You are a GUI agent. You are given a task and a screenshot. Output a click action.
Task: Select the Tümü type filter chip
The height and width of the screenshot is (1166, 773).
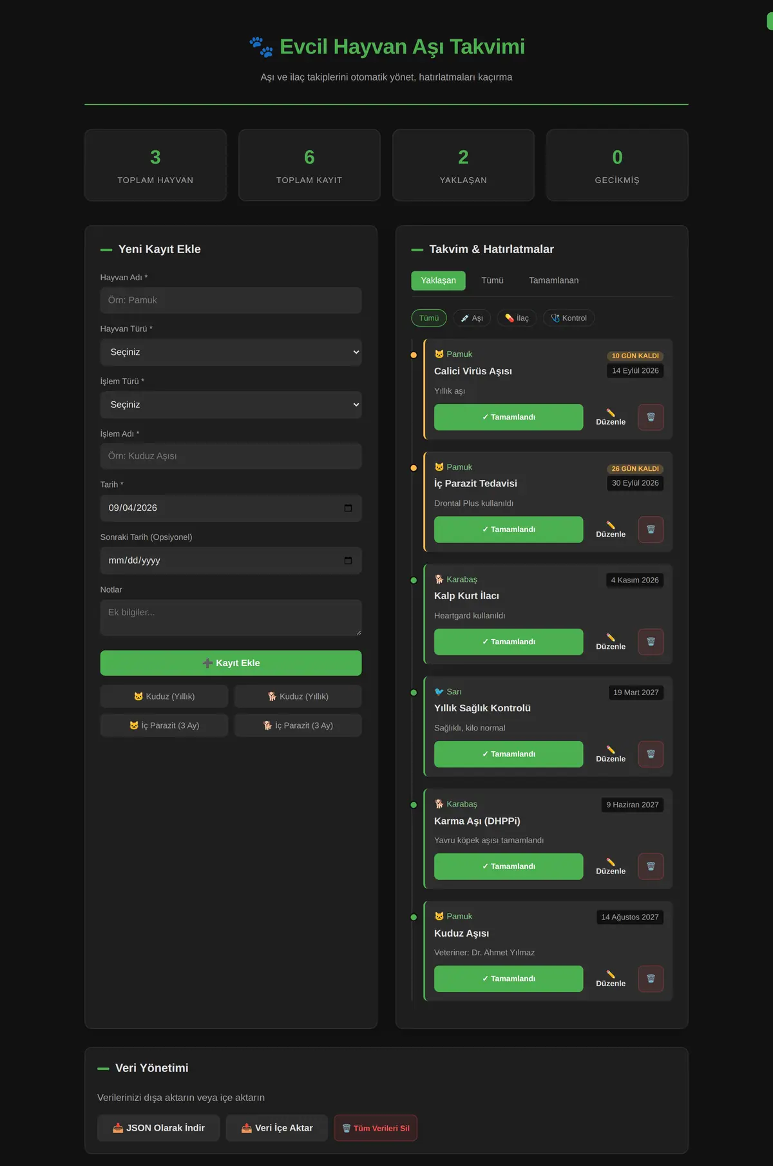pos(429,318)
